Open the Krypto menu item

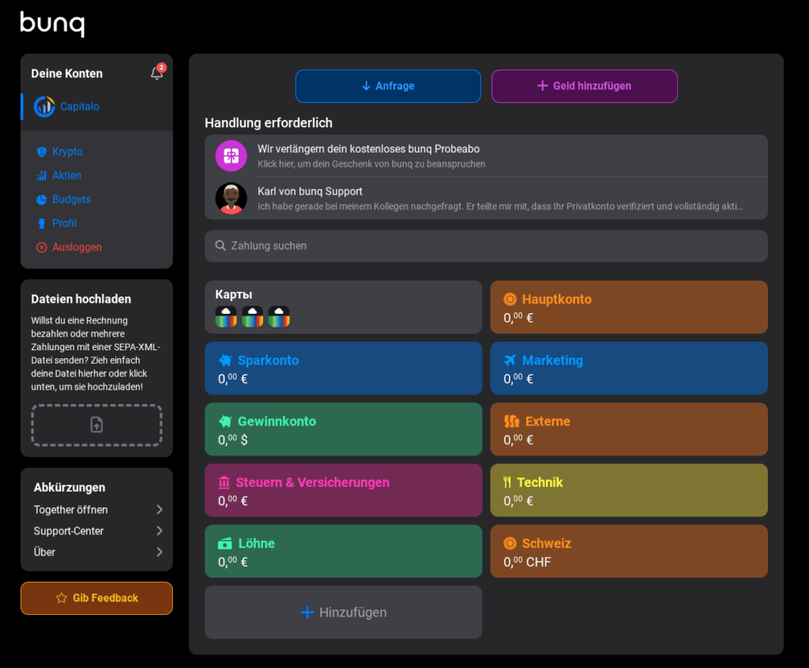(67, 152)
